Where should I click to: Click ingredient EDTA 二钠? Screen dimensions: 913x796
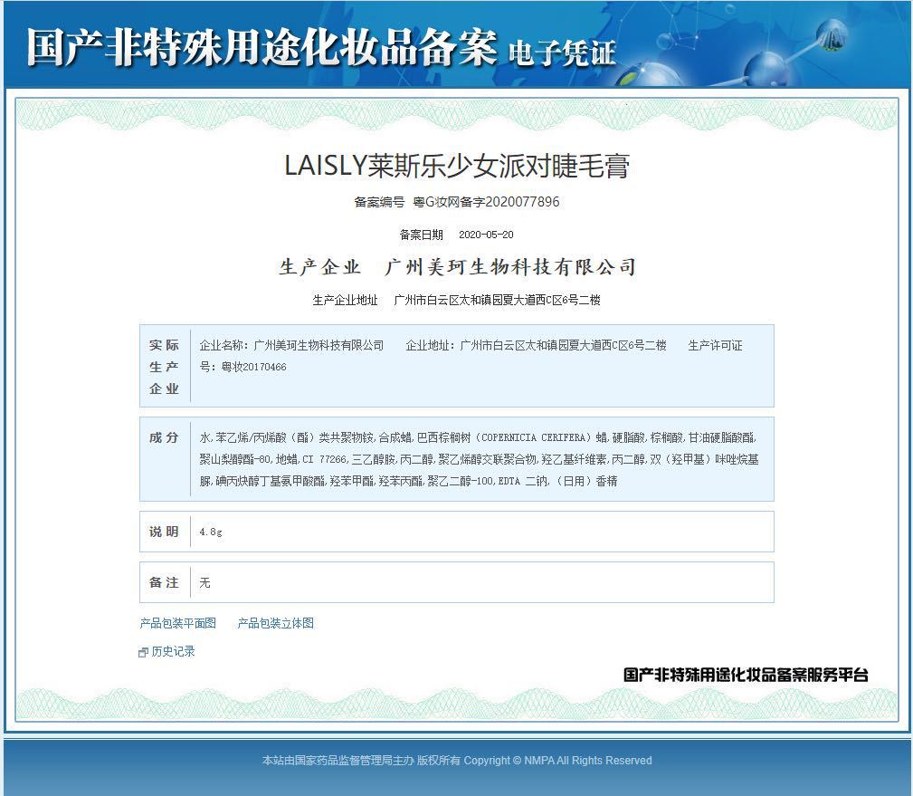click(x=523, y=481)
